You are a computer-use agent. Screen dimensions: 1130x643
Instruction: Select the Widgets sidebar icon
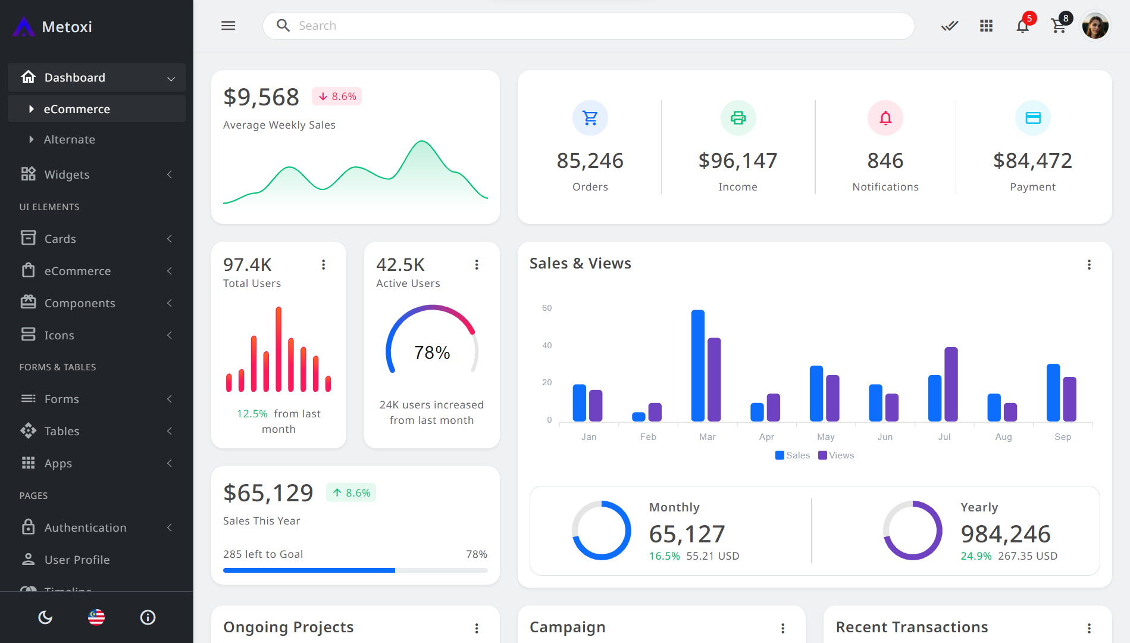pos(28,174)
